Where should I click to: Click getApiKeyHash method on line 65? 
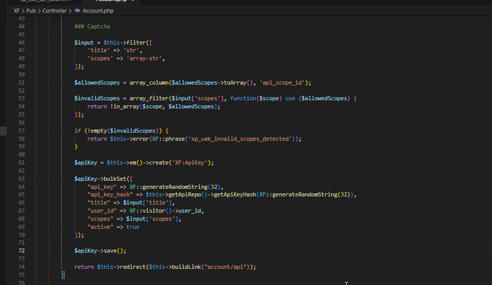(x=235, y=194)
